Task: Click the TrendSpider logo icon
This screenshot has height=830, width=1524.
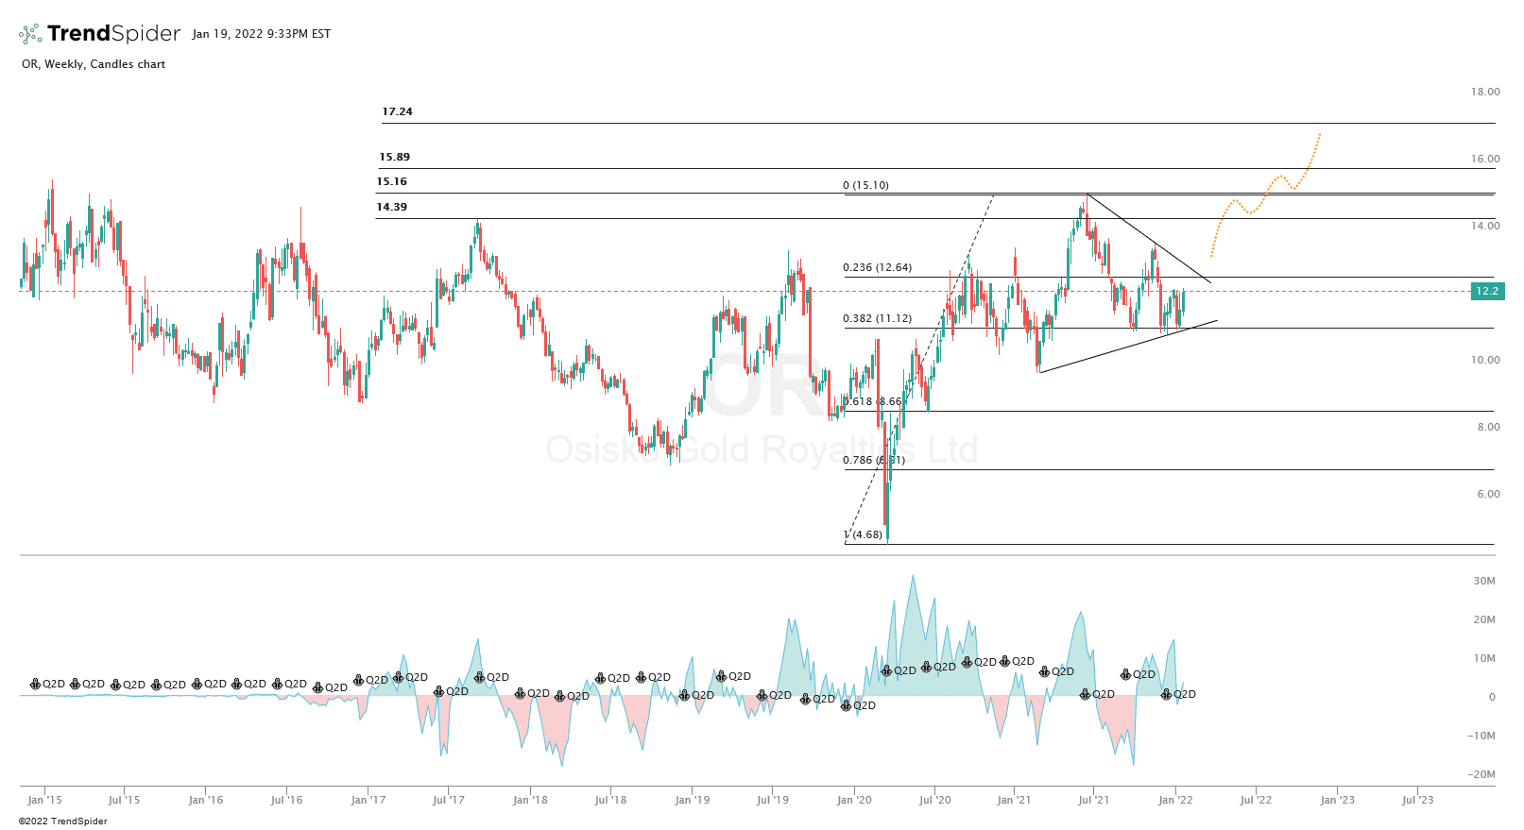Action: pyautogui.click(x=30, y=34)
